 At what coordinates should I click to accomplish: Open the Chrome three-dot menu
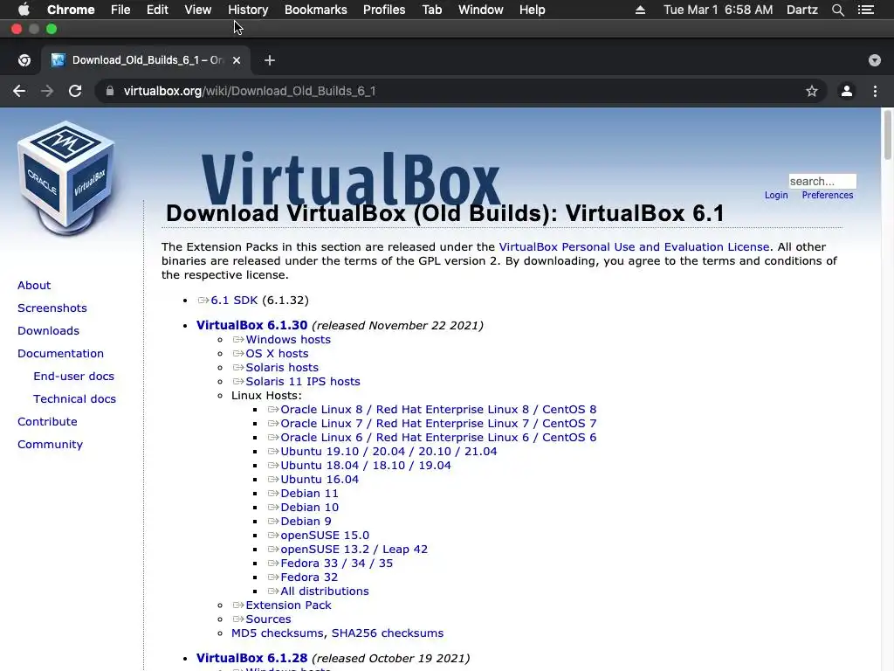pos(875,91)
